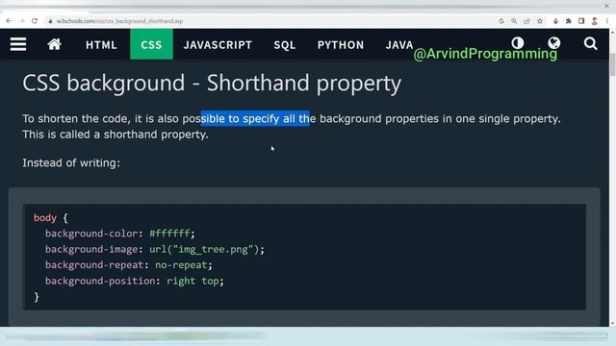Open the JAVA tutorial tab
The image size is (616, 346).
399,45
